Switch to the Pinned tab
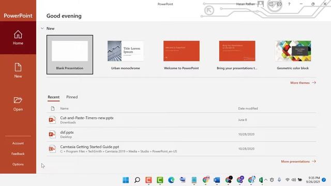 (x=72, y=97)
